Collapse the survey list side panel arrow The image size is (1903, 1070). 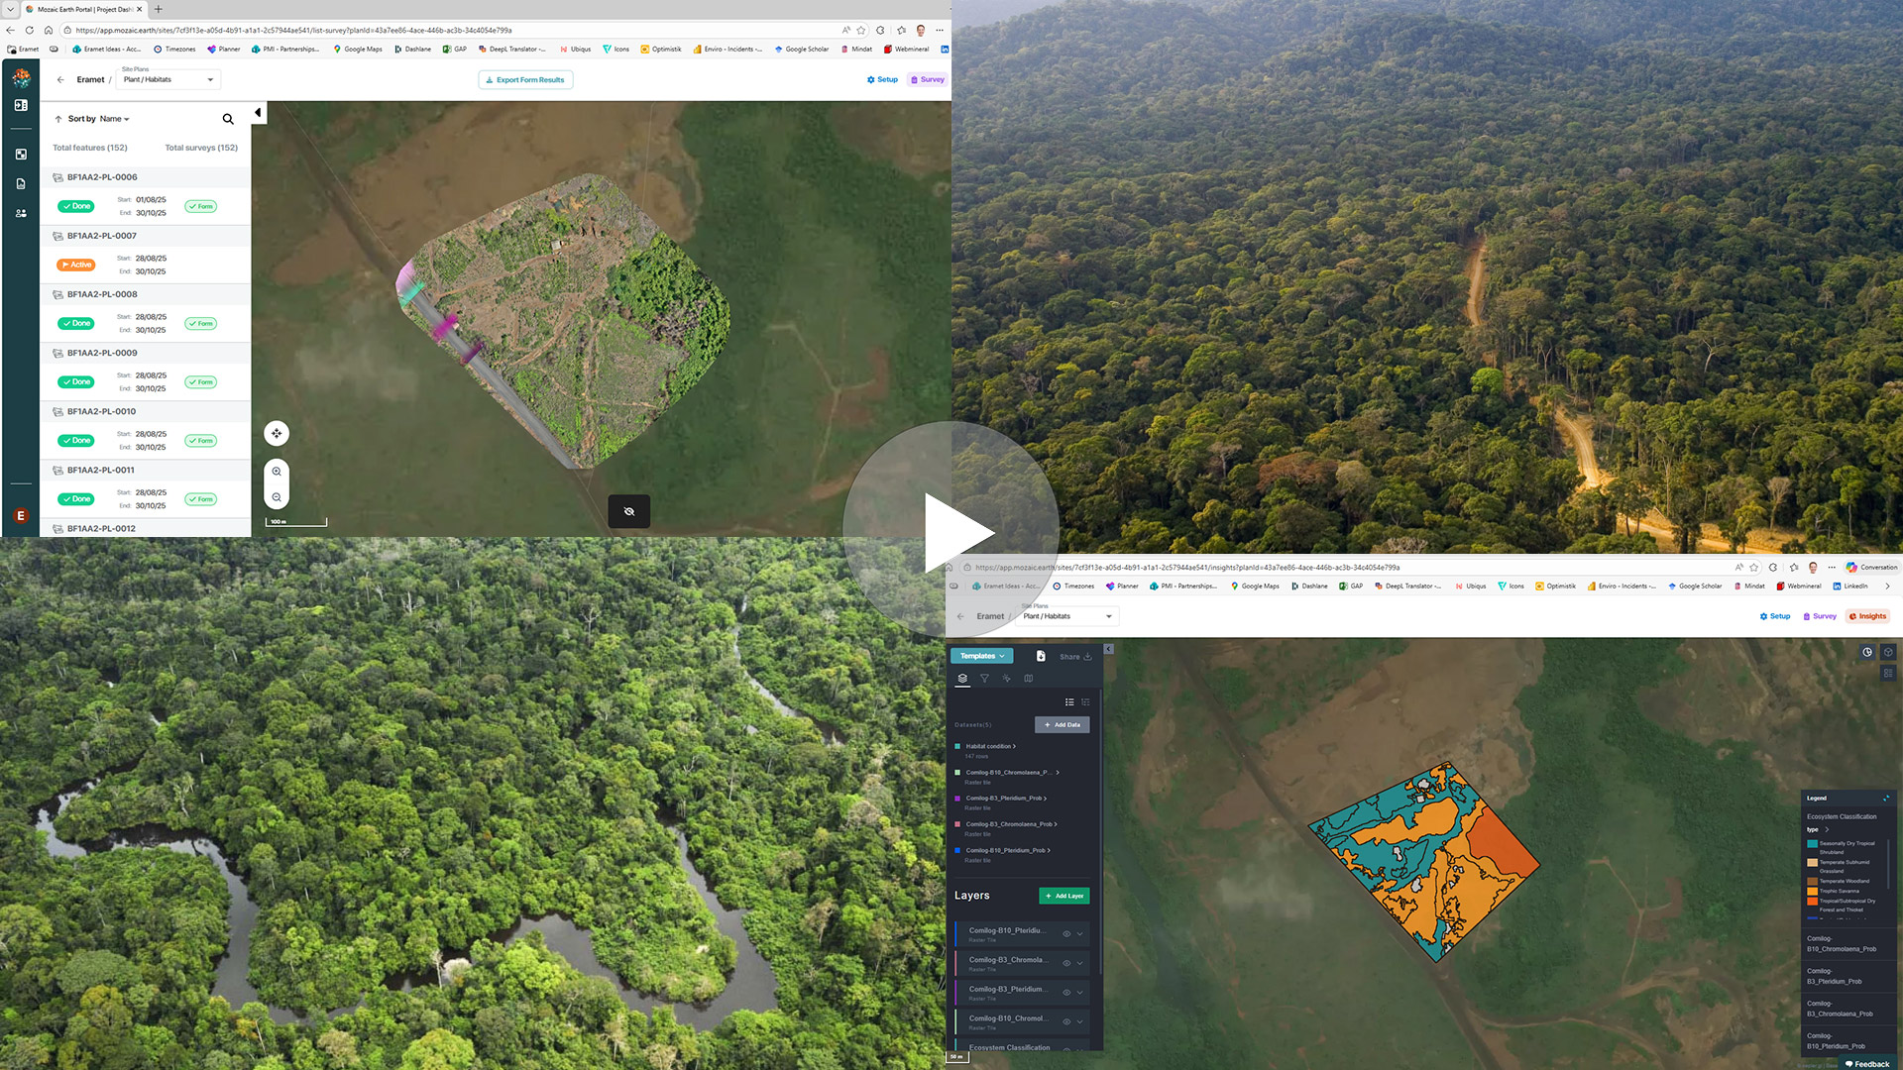coord(258,113)
